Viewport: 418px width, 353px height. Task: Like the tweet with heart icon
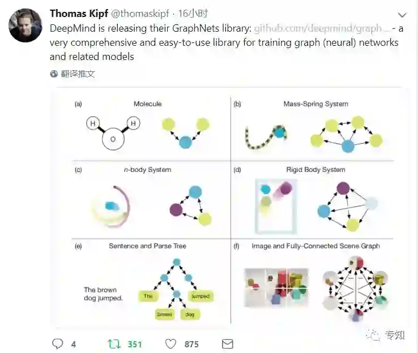170,343
